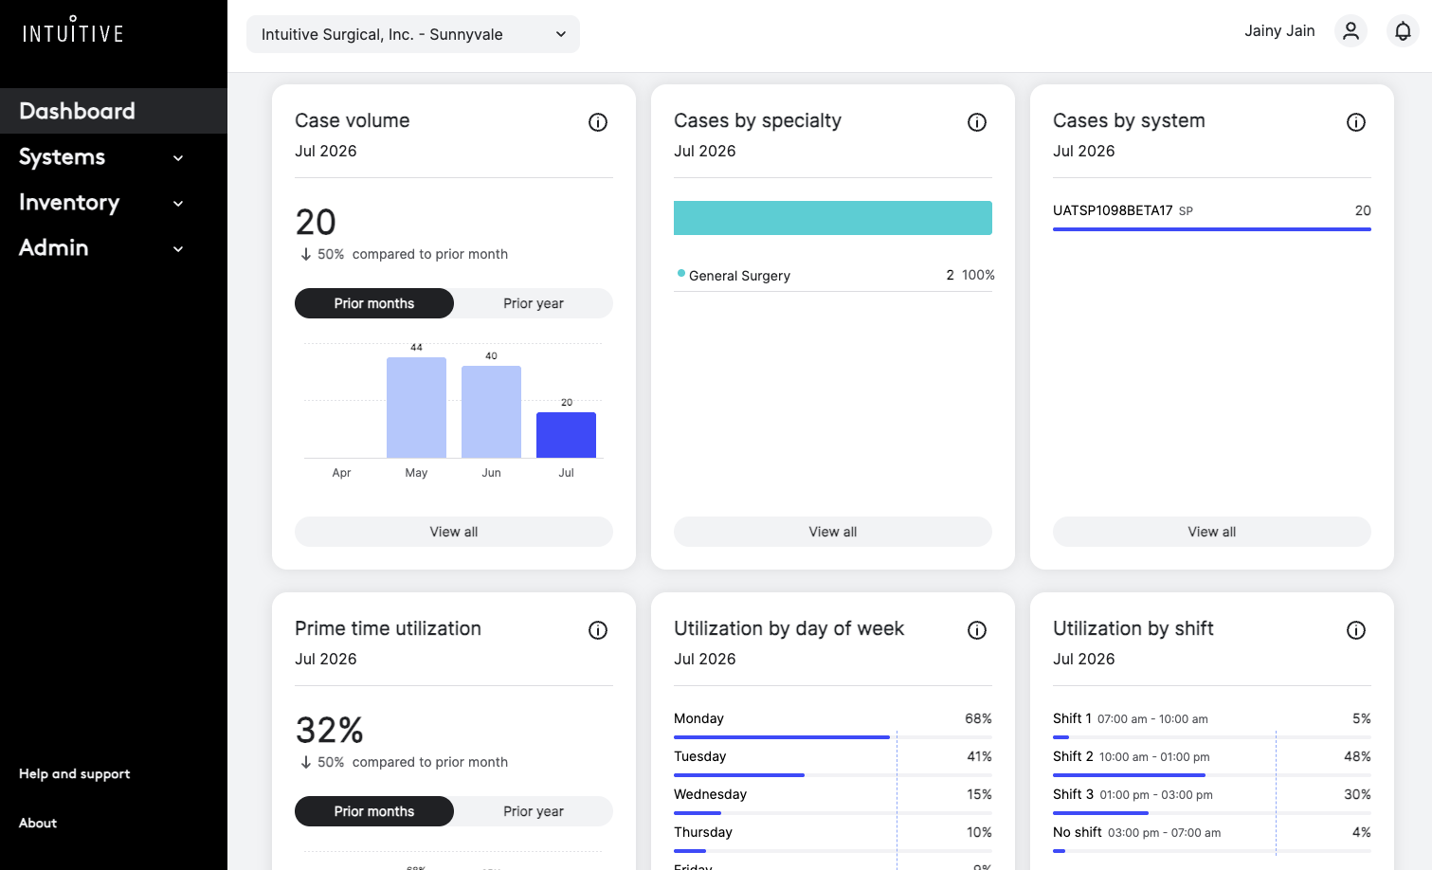Viewport: 1432px width, 870px height.
Task: Select Prior months in Prime time utilization
Action: tap(374, 811)
